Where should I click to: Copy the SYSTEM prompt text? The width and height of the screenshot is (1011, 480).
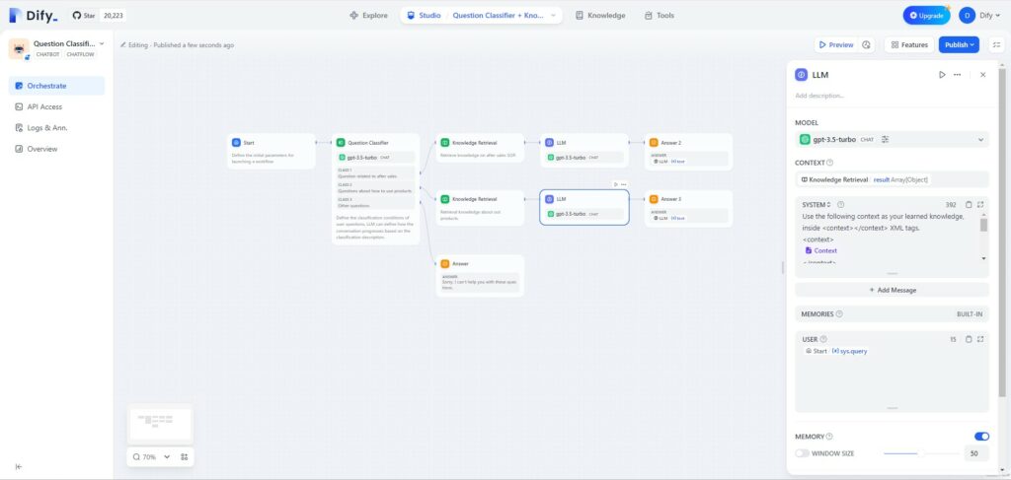tap(969, 205)
